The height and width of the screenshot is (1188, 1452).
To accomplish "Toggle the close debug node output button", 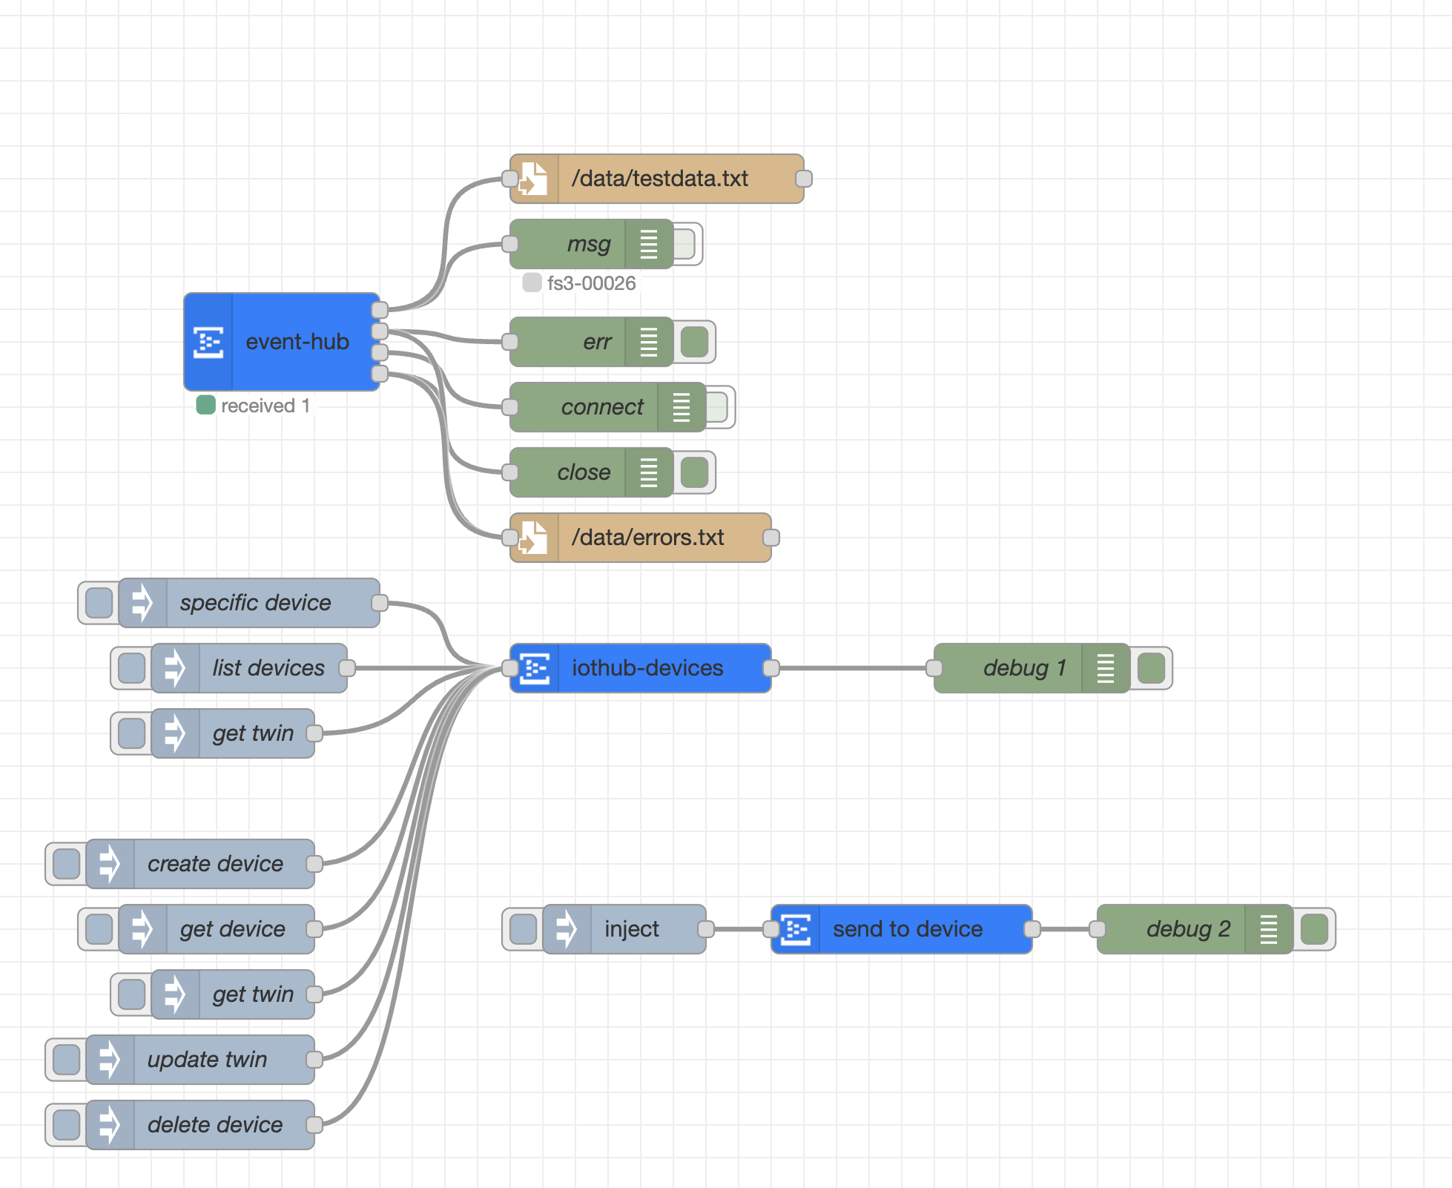I will point(695,472).
